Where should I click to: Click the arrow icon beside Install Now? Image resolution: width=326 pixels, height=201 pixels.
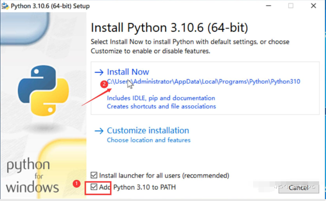point(99,72)
